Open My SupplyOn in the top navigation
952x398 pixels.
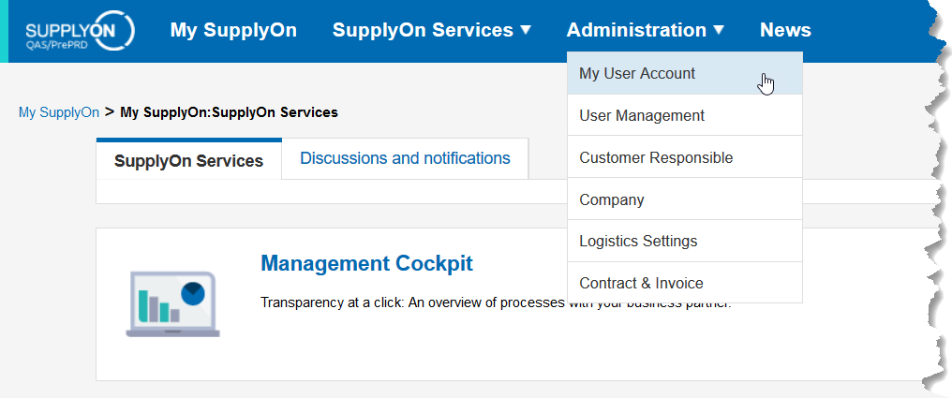point(233,30)
